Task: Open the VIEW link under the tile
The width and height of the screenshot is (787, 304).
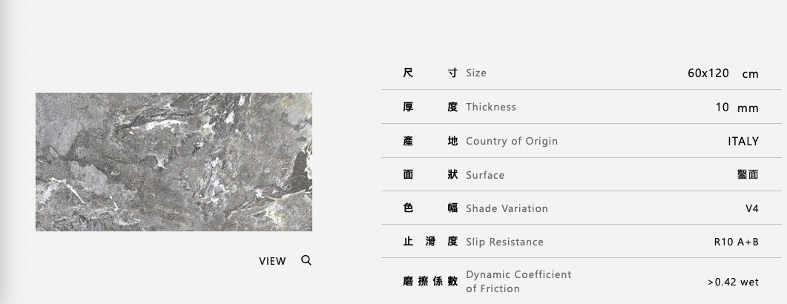Action: tap(272, 261)
